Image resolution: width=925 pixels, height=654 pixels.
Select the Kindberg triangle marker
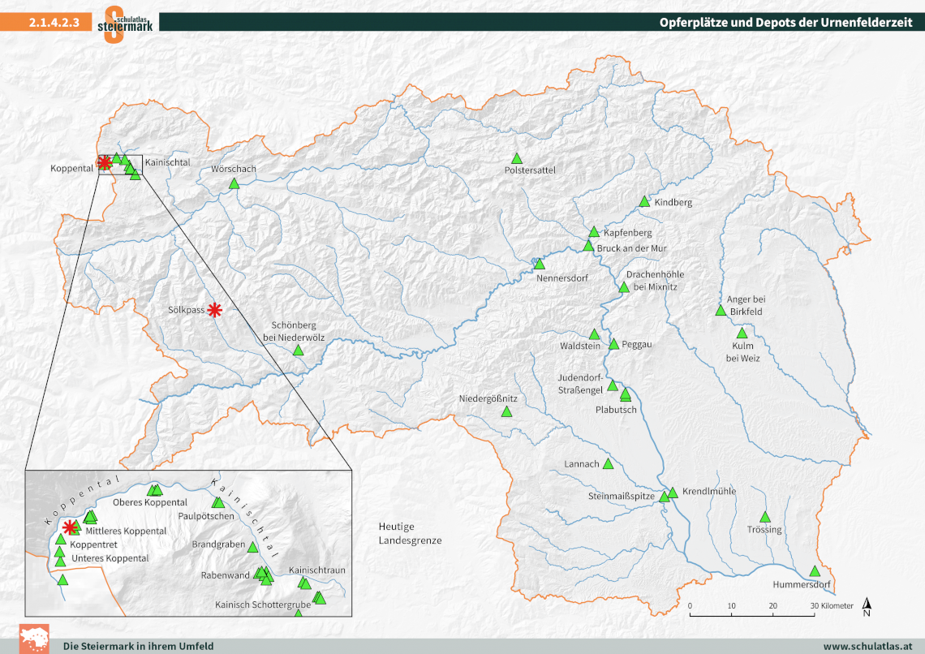point(644,201)
